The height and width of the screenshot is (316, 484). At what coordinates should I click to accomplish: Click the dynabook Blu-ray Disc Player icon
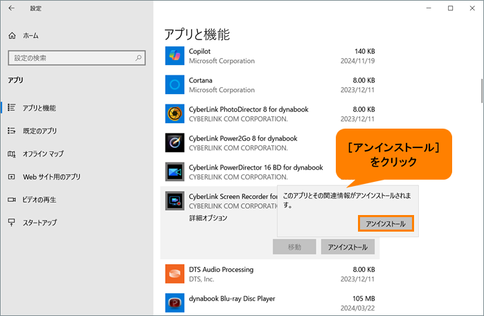tap(174, 303)
